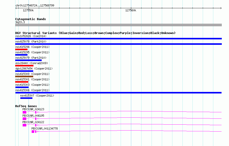Open the nsv615300 (Cooper2011) label

tap(32, 74)
